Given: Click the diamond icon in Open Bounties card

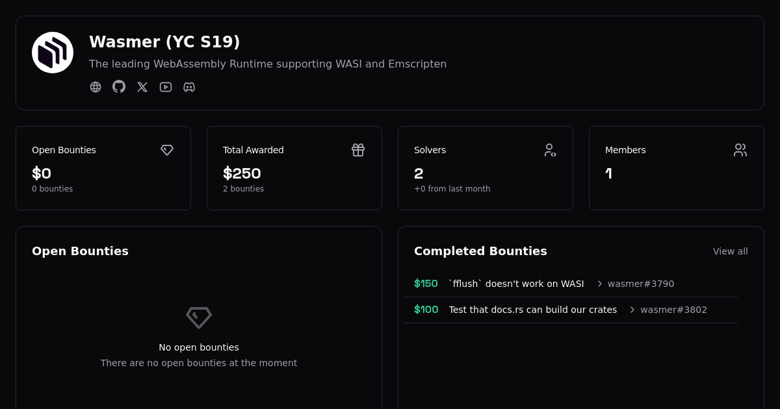Looking at the screenshot, I should tap(167, 150).
